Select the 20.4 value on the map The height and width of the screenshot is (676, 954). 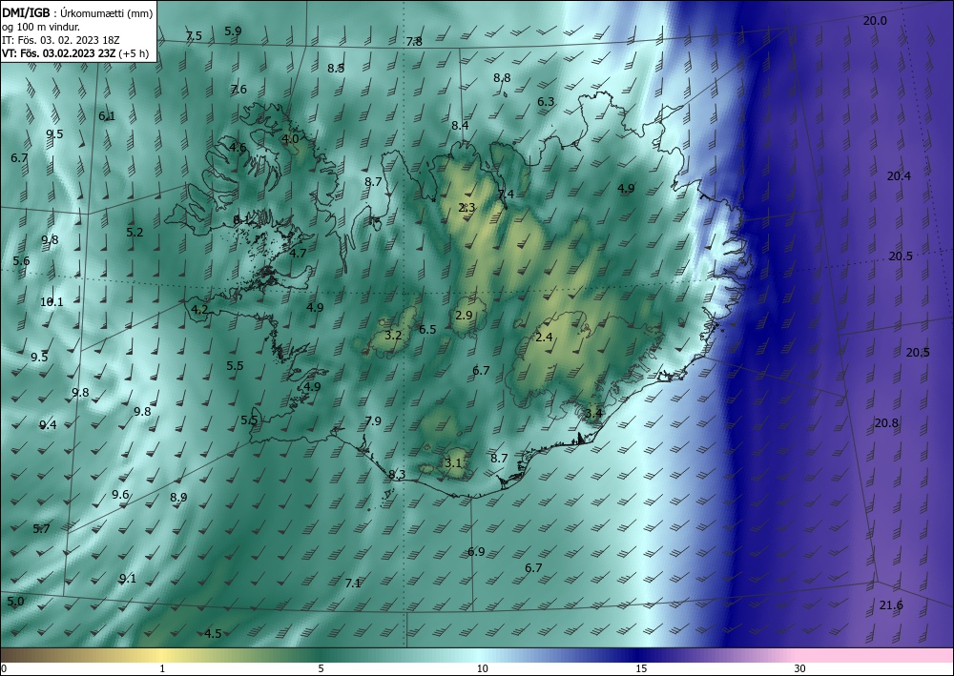click(x=899, y=176)
